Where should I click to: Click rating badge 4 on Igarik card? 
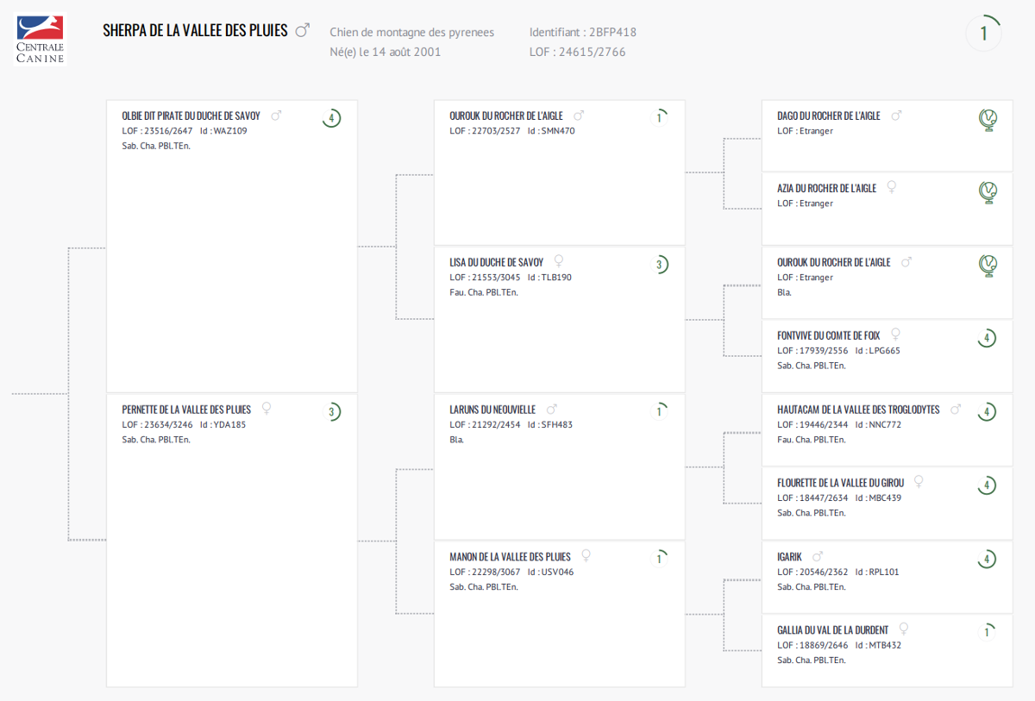click(987, 560)
